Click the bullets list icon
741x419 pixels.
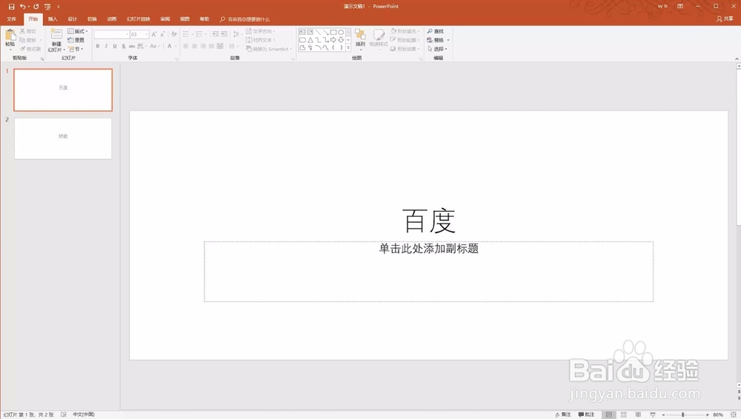(187, 34)
